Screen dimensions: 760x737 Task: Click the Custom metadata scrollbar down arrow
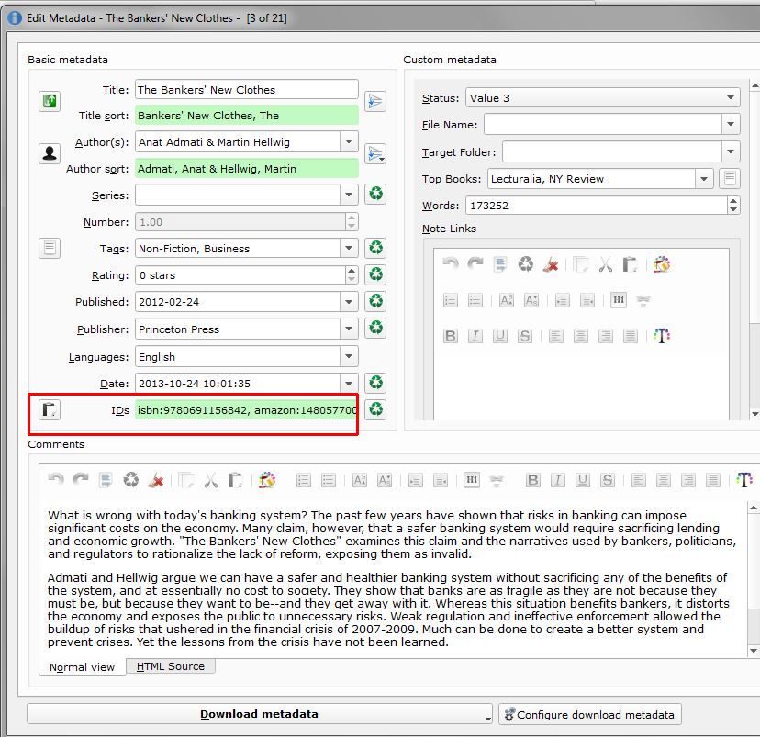(754, 414)
